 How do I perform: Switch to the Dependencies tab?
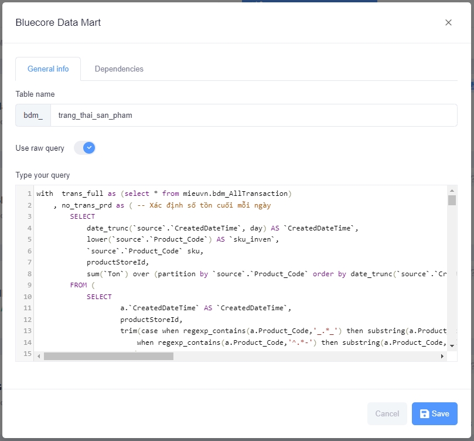(119, 69)
